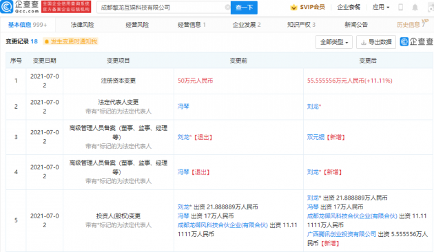Click the bell in 发生变更时通知我
The image size is (434, 252).
click(47, 41)
